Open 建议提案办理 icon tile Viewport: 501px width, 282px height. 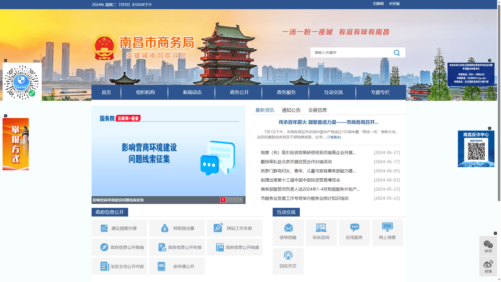pyautogui.click(x=119, y=228)
